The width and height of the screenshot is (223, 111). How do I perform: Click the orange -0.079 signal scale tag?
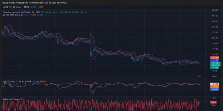coord(215,87)
